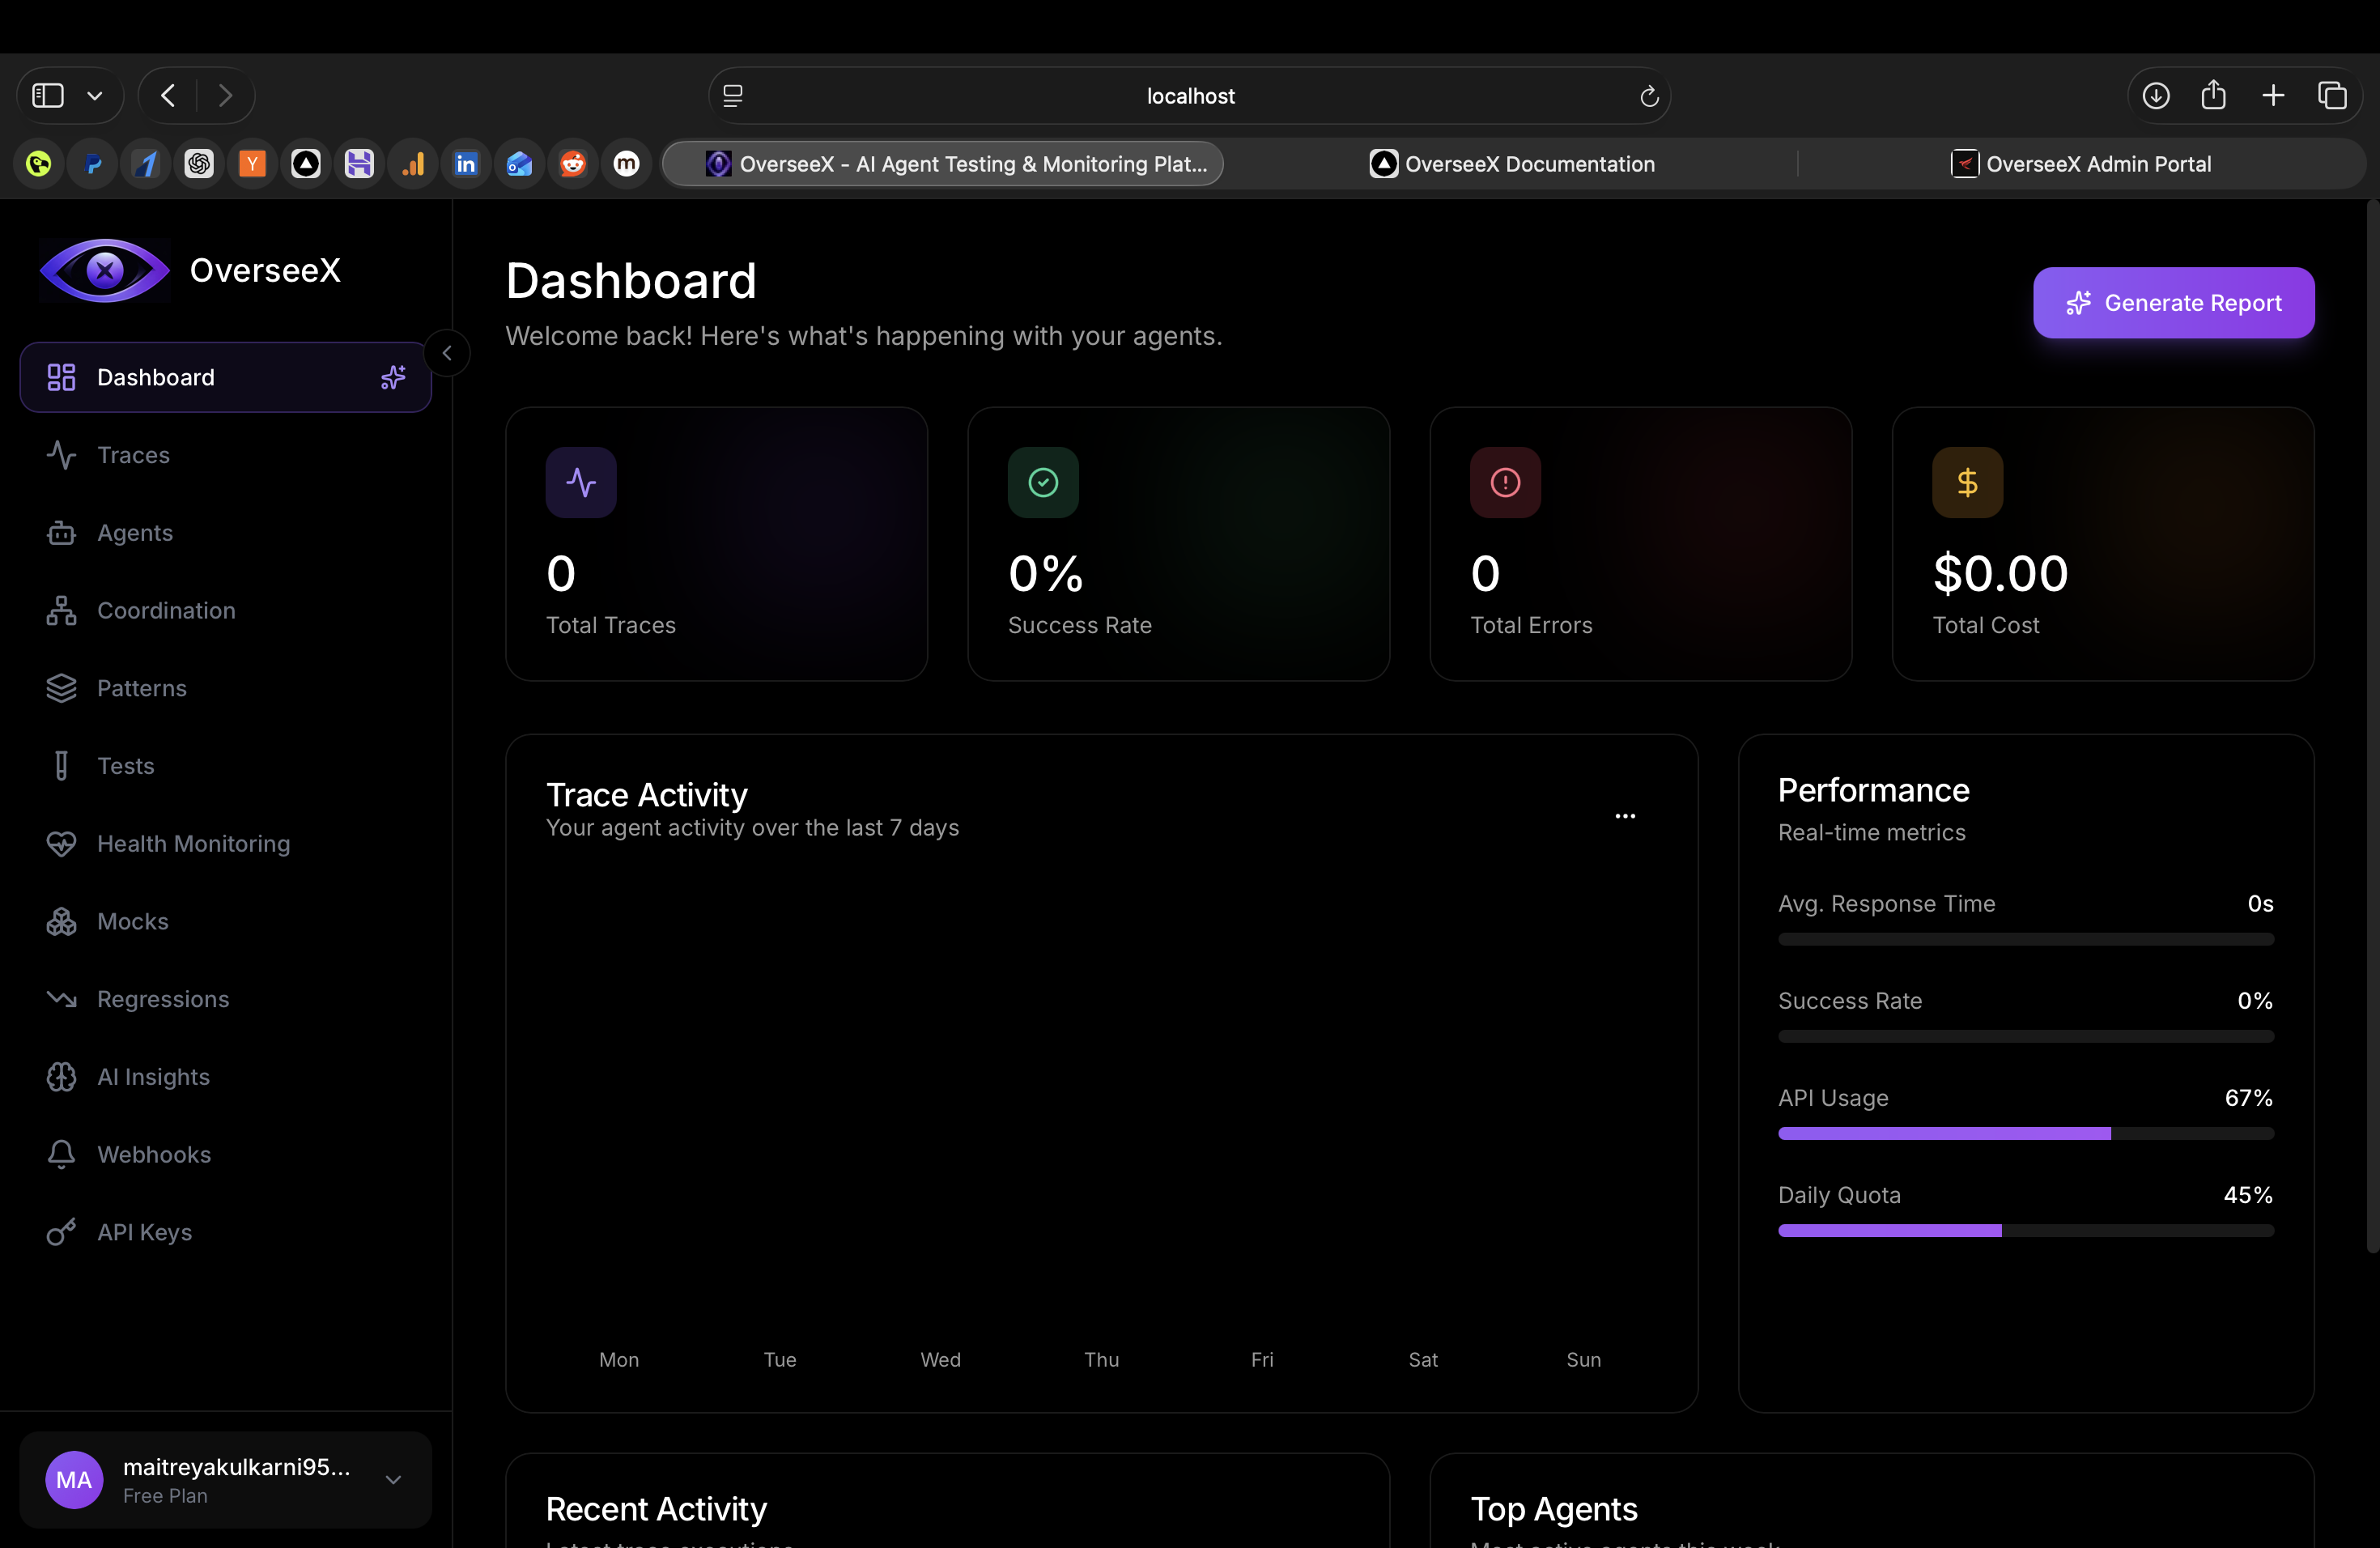Click the API Usage progress bar
The width and height of the screenshot is (2380, 1548).
pyautogui.click(x=2026, y=1132)
